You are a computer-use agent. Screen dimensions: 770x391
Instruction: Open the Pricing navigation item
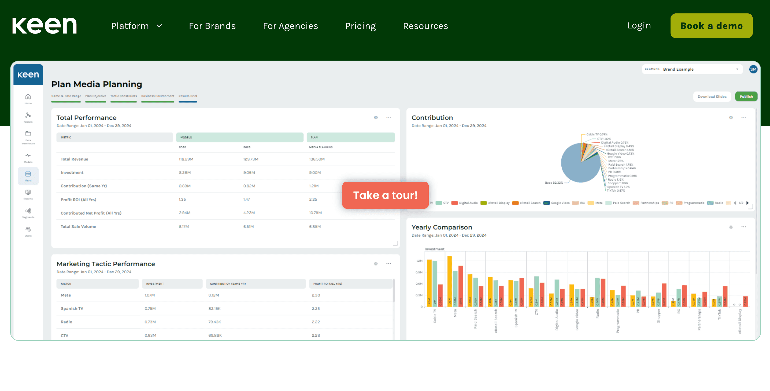click(360, 26)
